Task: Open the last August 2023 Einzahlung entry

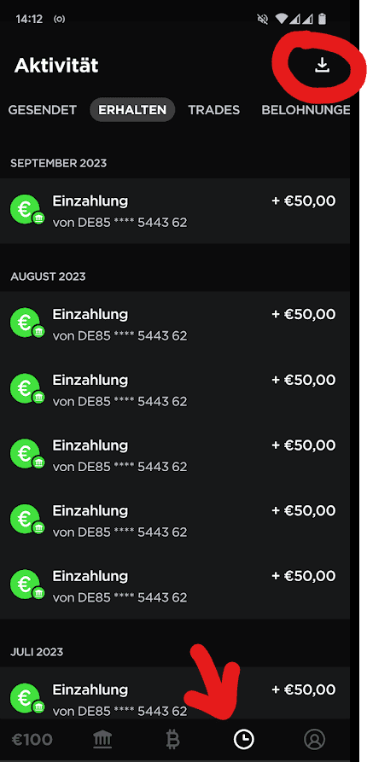Action: [x=175, y=586]
